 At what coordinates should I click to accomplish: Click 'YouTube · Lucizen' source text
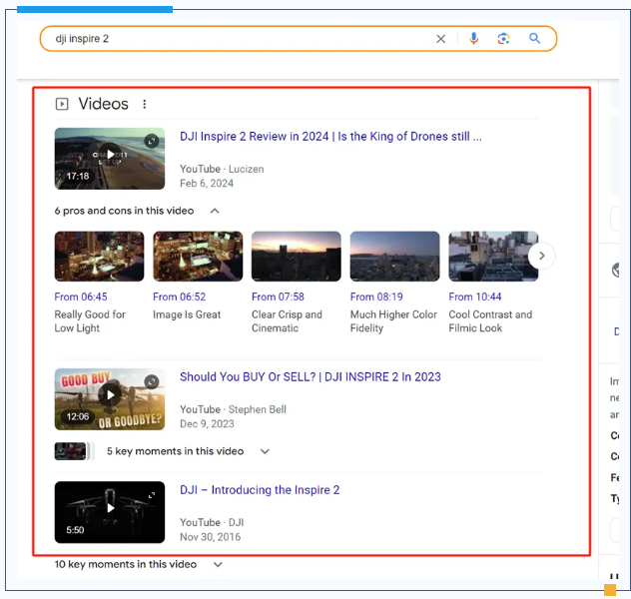coord(222,169)
